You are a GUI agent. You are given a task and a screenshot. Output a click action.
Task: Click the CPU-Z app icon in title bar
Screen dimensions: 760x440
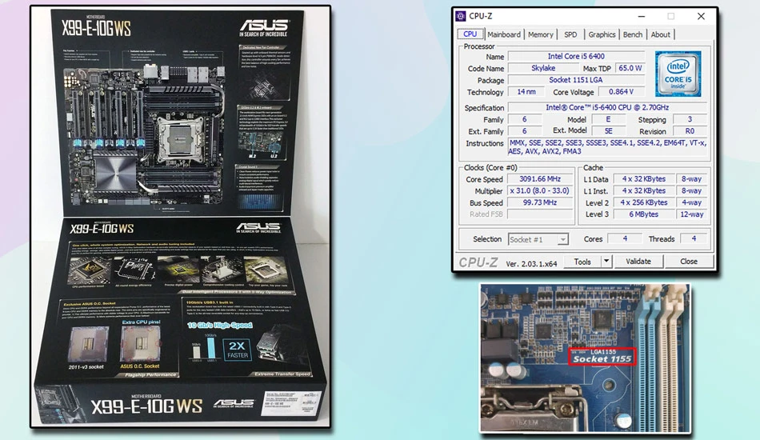[x=461, y=16]
